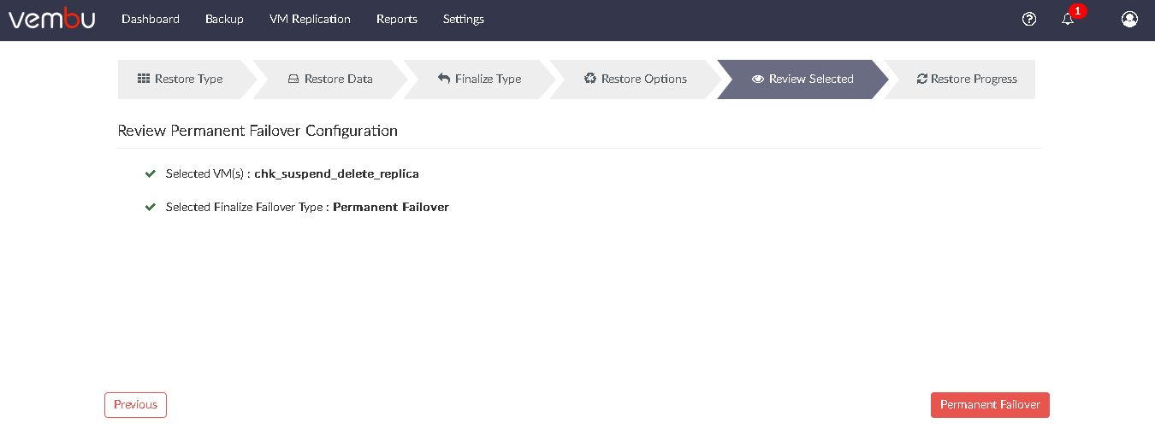The width and height of the screenshot is (1155, 429).
Task: Click the Restore Options recycle icon
Action: pyautogui.click(x=590, y=79)
